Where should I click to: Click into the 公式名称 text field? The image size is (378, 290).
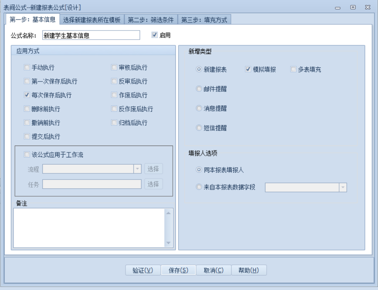[91, 35]
